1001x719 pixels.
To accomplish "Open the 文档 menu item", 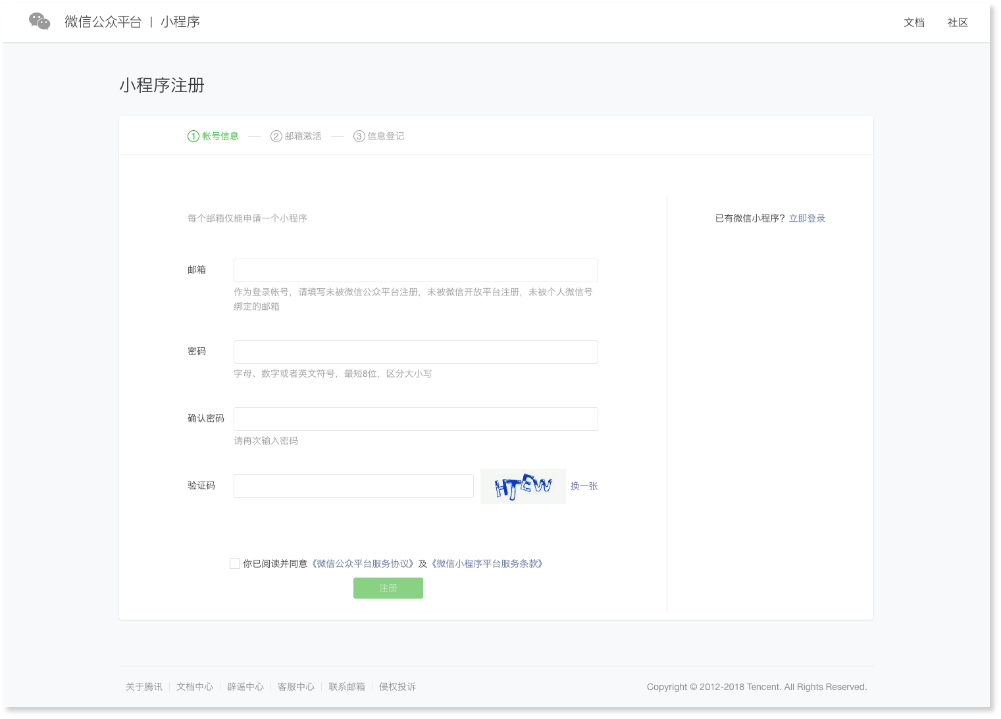I will [x=914, y=22].
